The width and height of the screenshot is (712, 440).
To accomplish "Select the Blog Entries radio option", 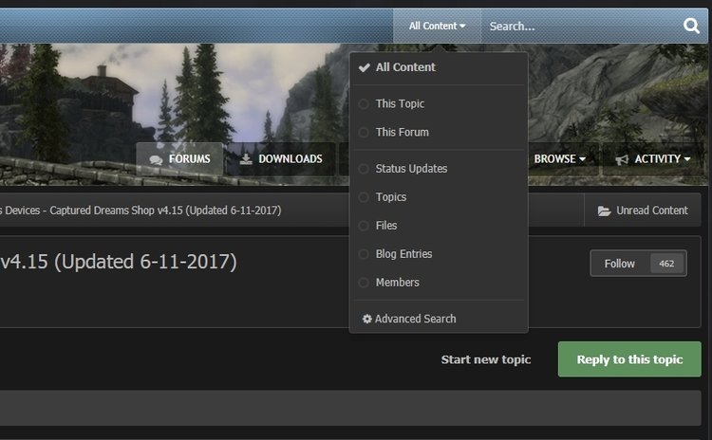I will [x=364, y=254].
